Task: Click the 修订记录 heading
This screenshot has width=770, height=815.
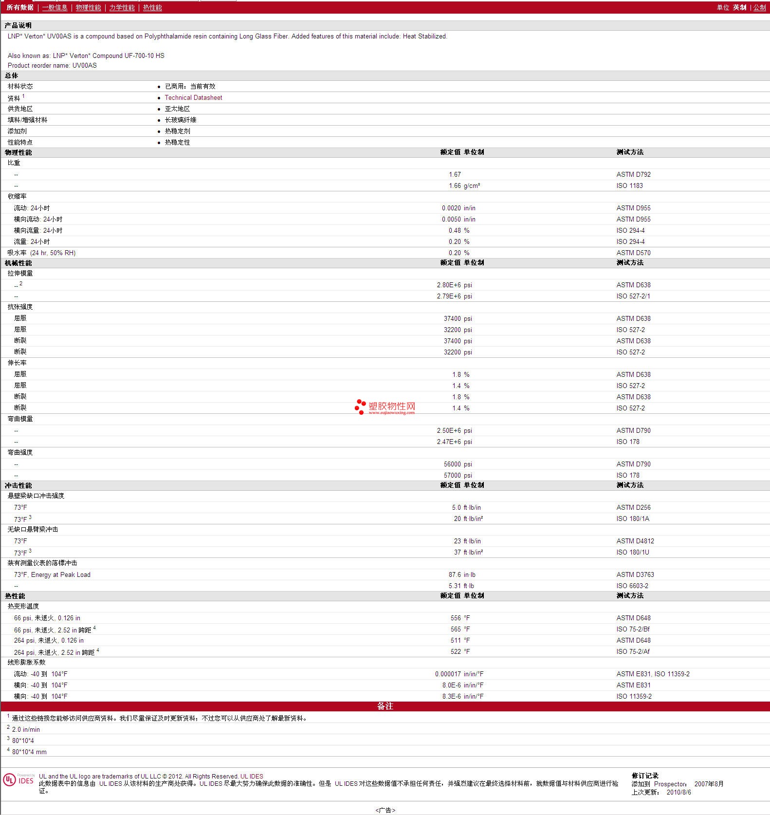Action: 645,776
